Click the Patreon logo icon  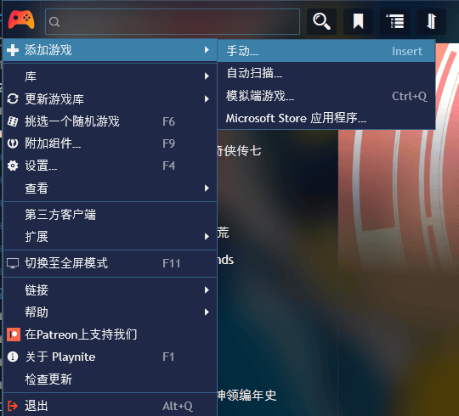[x=14, y=334]
